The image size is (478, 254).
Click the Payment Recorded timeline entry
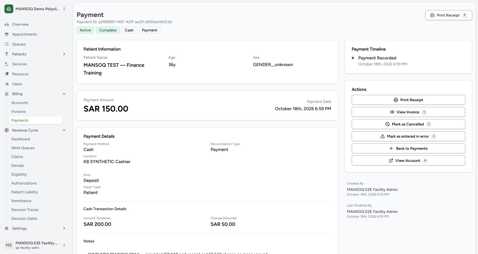[x=377, y=58]
